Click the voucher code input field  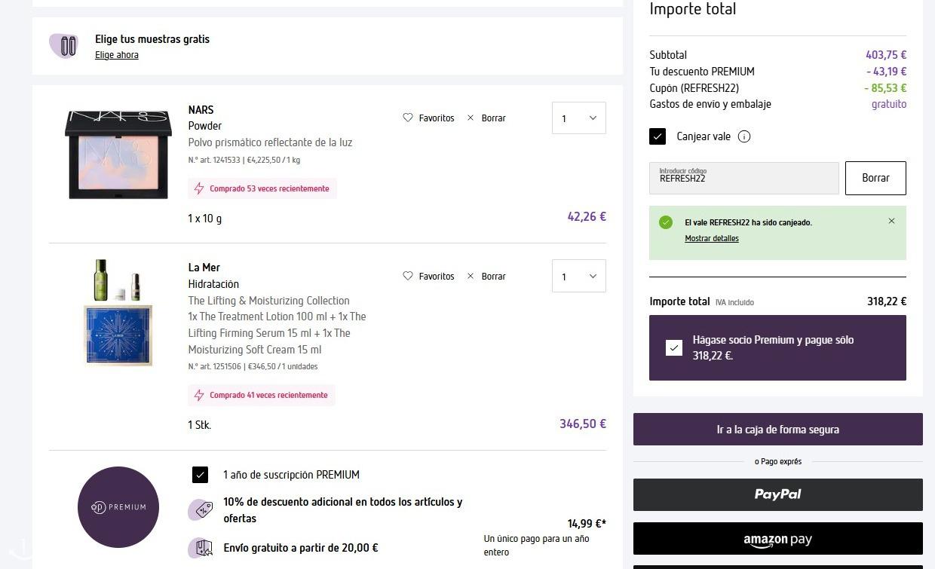coord(743,179)
